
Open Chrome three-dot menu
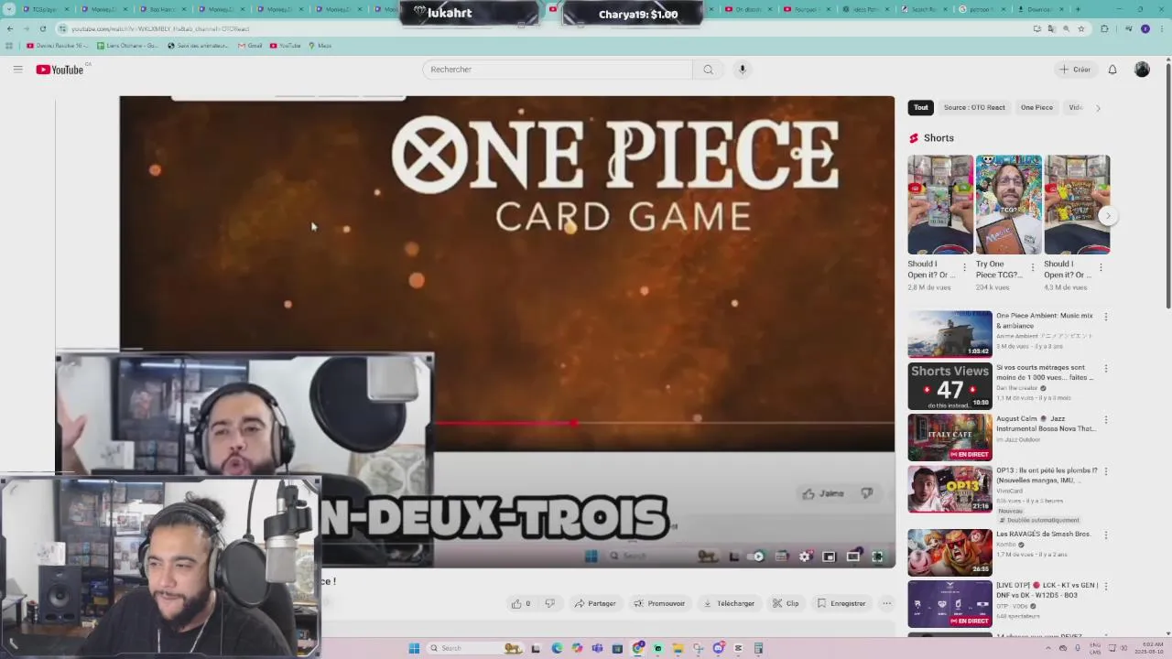(1161, 28)
